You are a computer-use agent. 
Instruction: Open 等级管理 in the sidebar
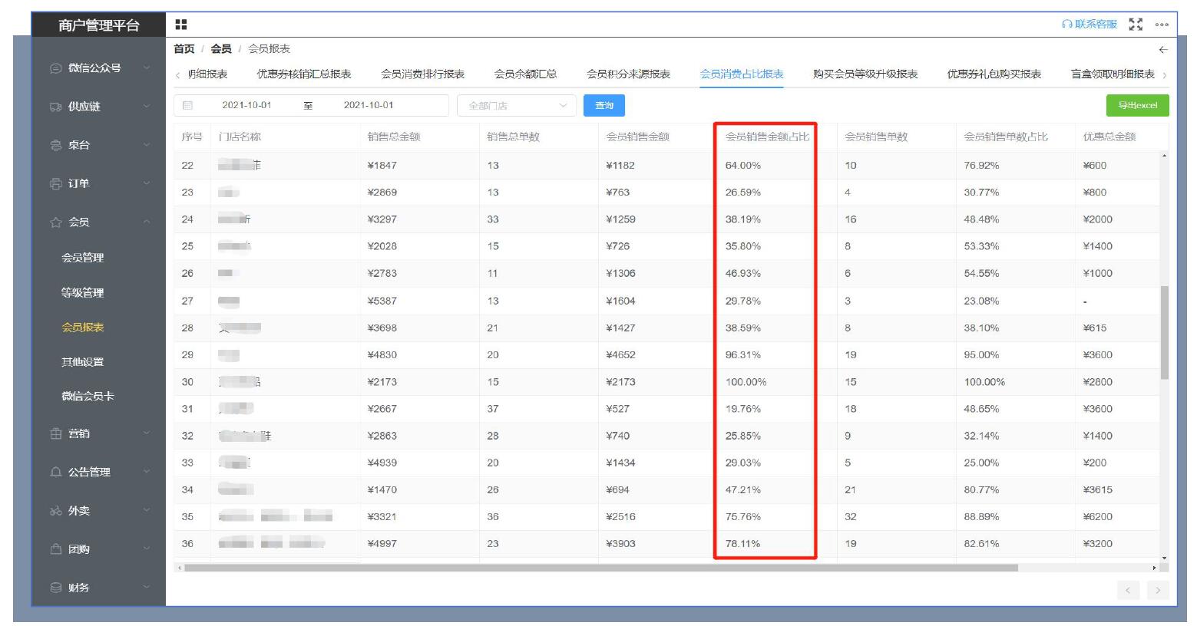[83, 293]
